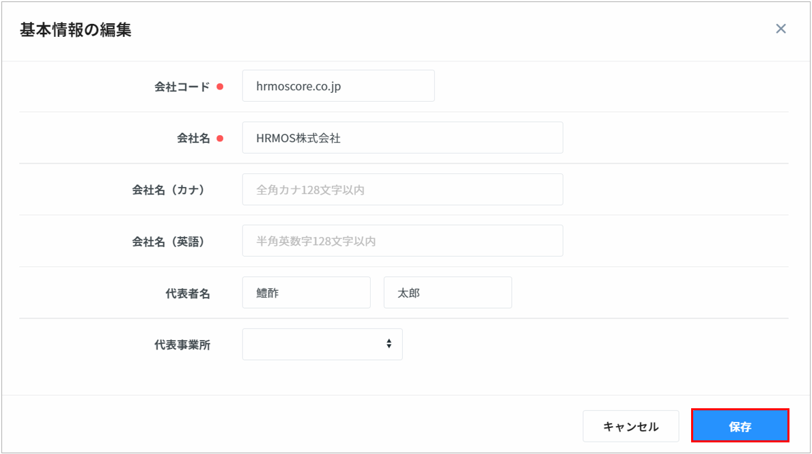
Task: Click the 会社名 label text
Action: (x=193, y=138)
